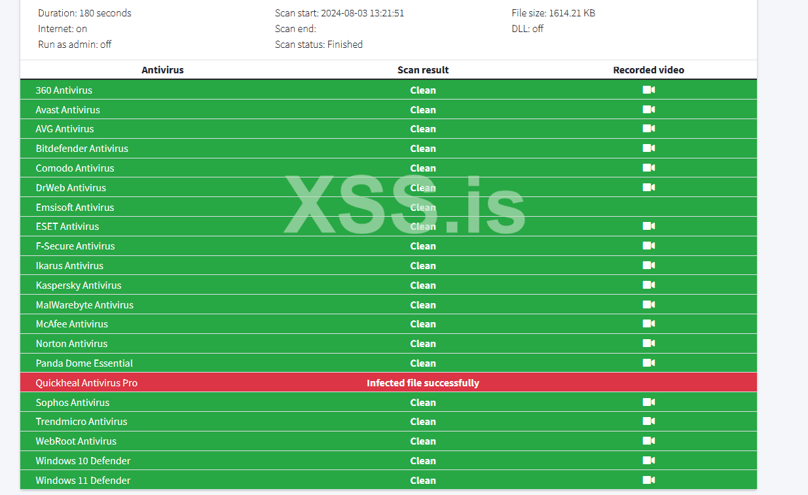Play Comodo Antivirus recorded video
The height and width of the screenshot is (495, 808).
coord(648,168)
